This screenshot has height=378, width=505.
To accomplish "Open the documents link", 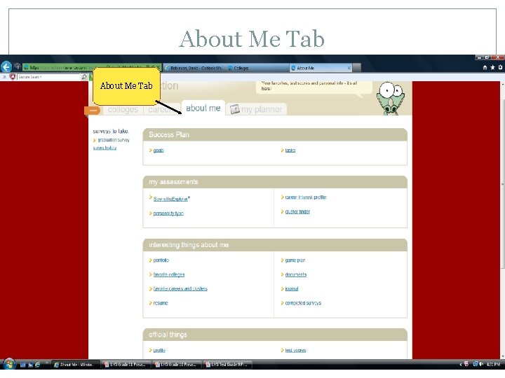I will coord(296,274).
